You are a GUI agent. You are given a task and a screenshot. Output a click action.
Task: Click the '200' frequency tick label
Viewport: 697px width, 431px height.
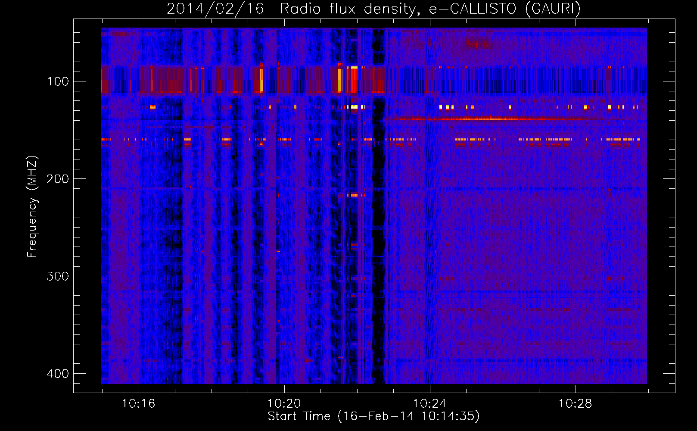[58, 179]
